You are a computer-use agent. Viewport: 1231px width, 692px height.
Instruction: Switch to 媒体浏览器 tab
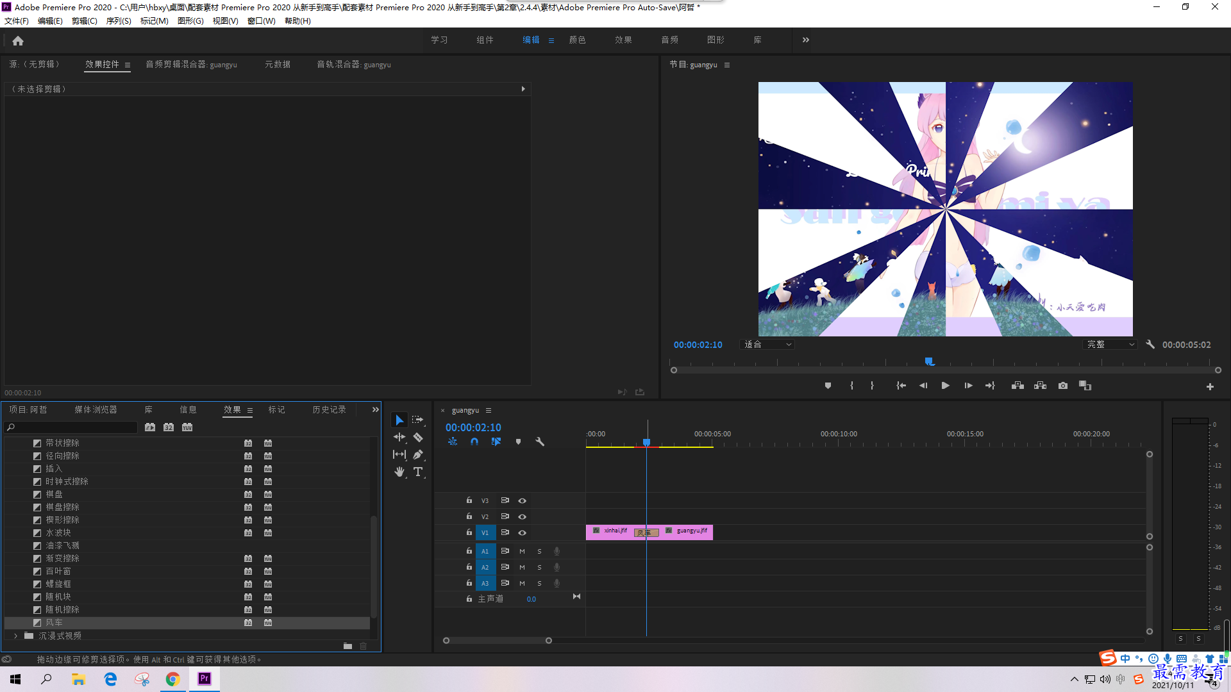pos(96,409)
